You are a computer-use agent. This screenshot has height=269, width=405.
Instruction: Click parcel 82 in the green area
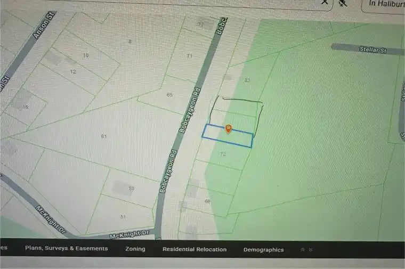coord(247,80)
